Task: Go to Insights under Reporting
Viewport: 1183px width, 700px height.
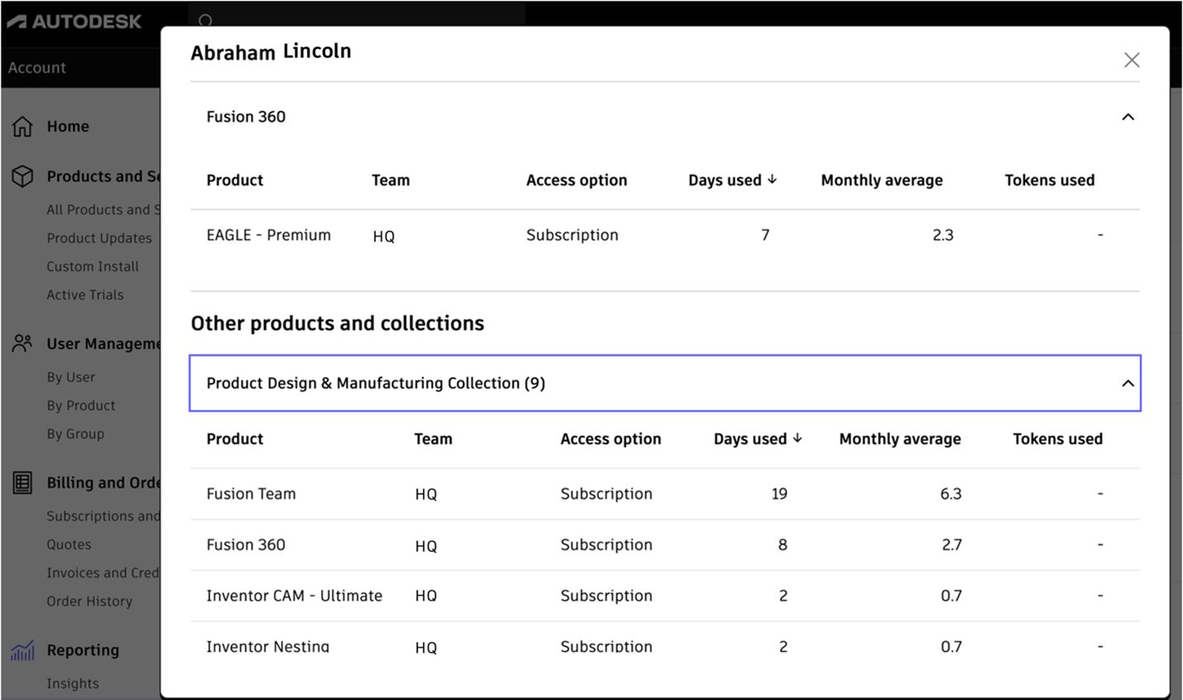Action: [x=73, y=683]
